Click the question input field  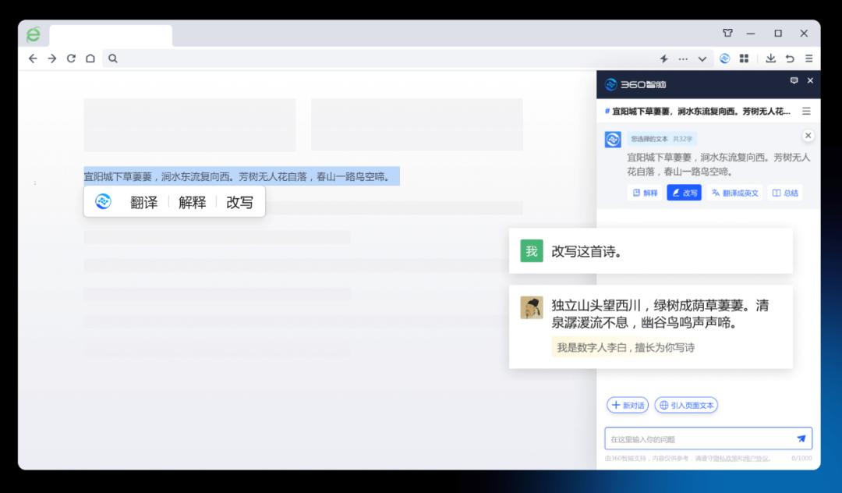pos(694,438)
